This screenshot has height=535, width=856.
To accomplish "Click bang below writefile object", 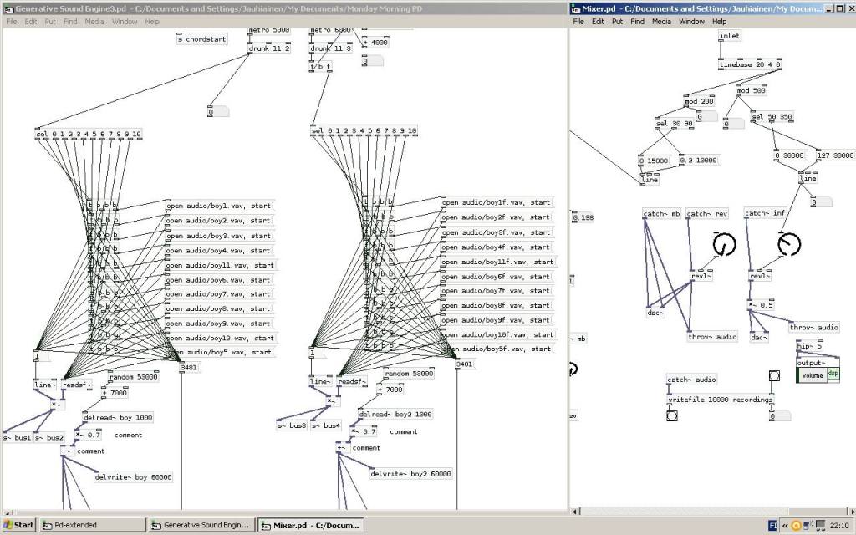I will 671,415.
